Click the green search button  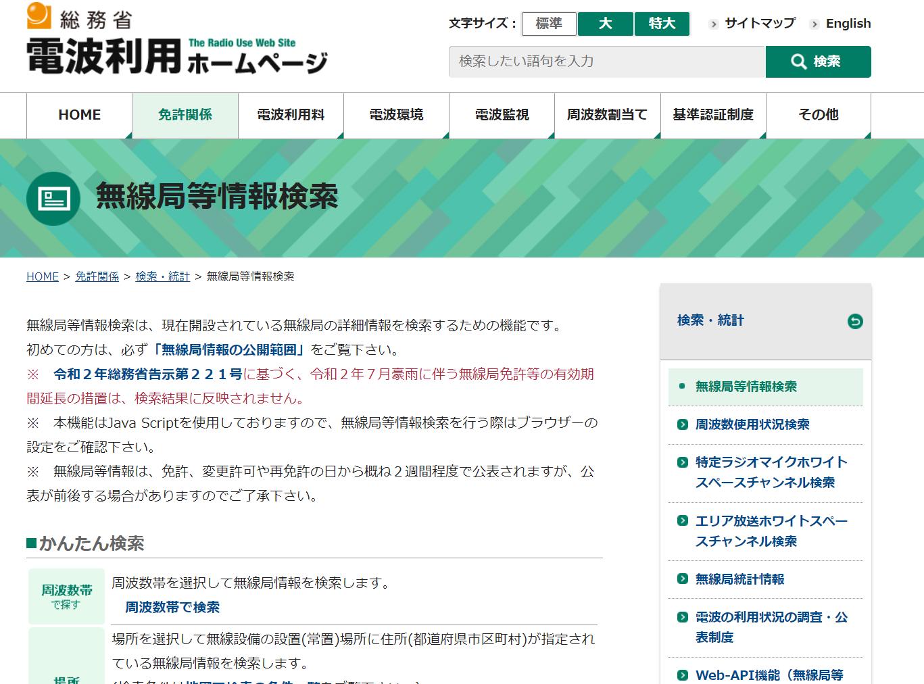click(818, 62)
